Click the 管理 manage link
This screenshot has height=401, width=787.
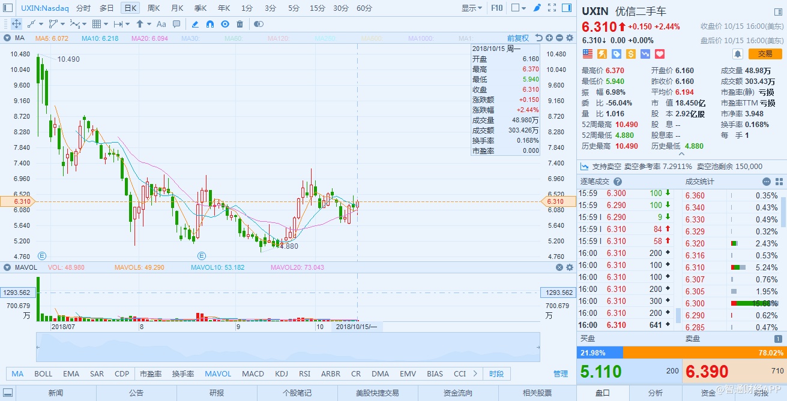pos(561,373)
